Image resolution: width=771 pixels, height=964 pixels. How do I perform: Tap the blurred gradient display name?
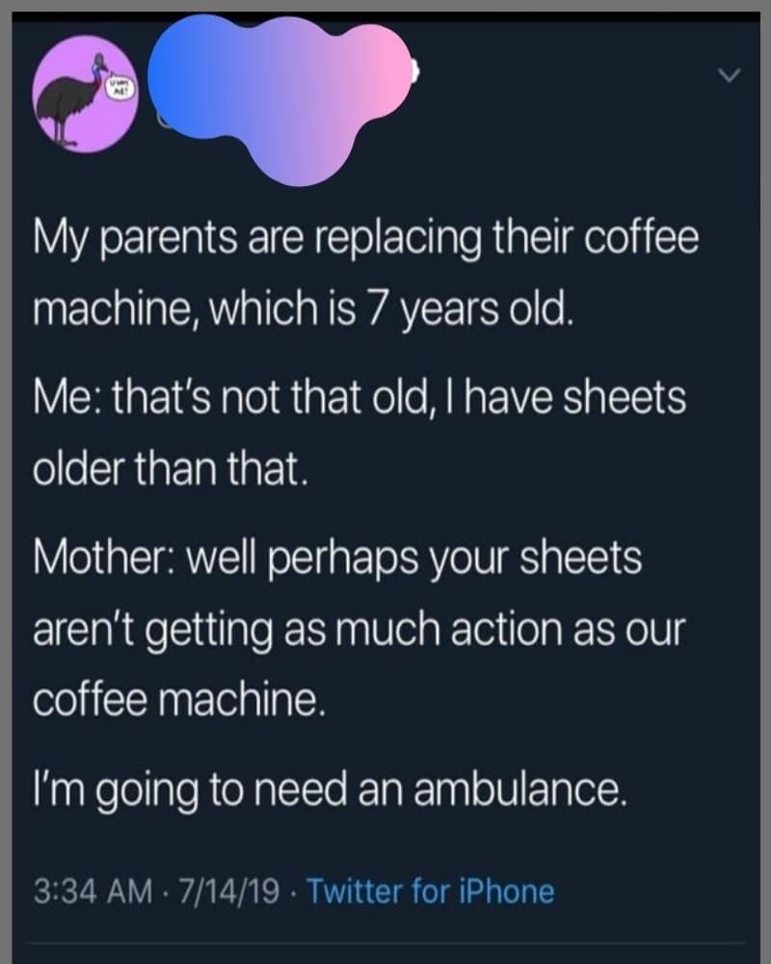[279, 95]
